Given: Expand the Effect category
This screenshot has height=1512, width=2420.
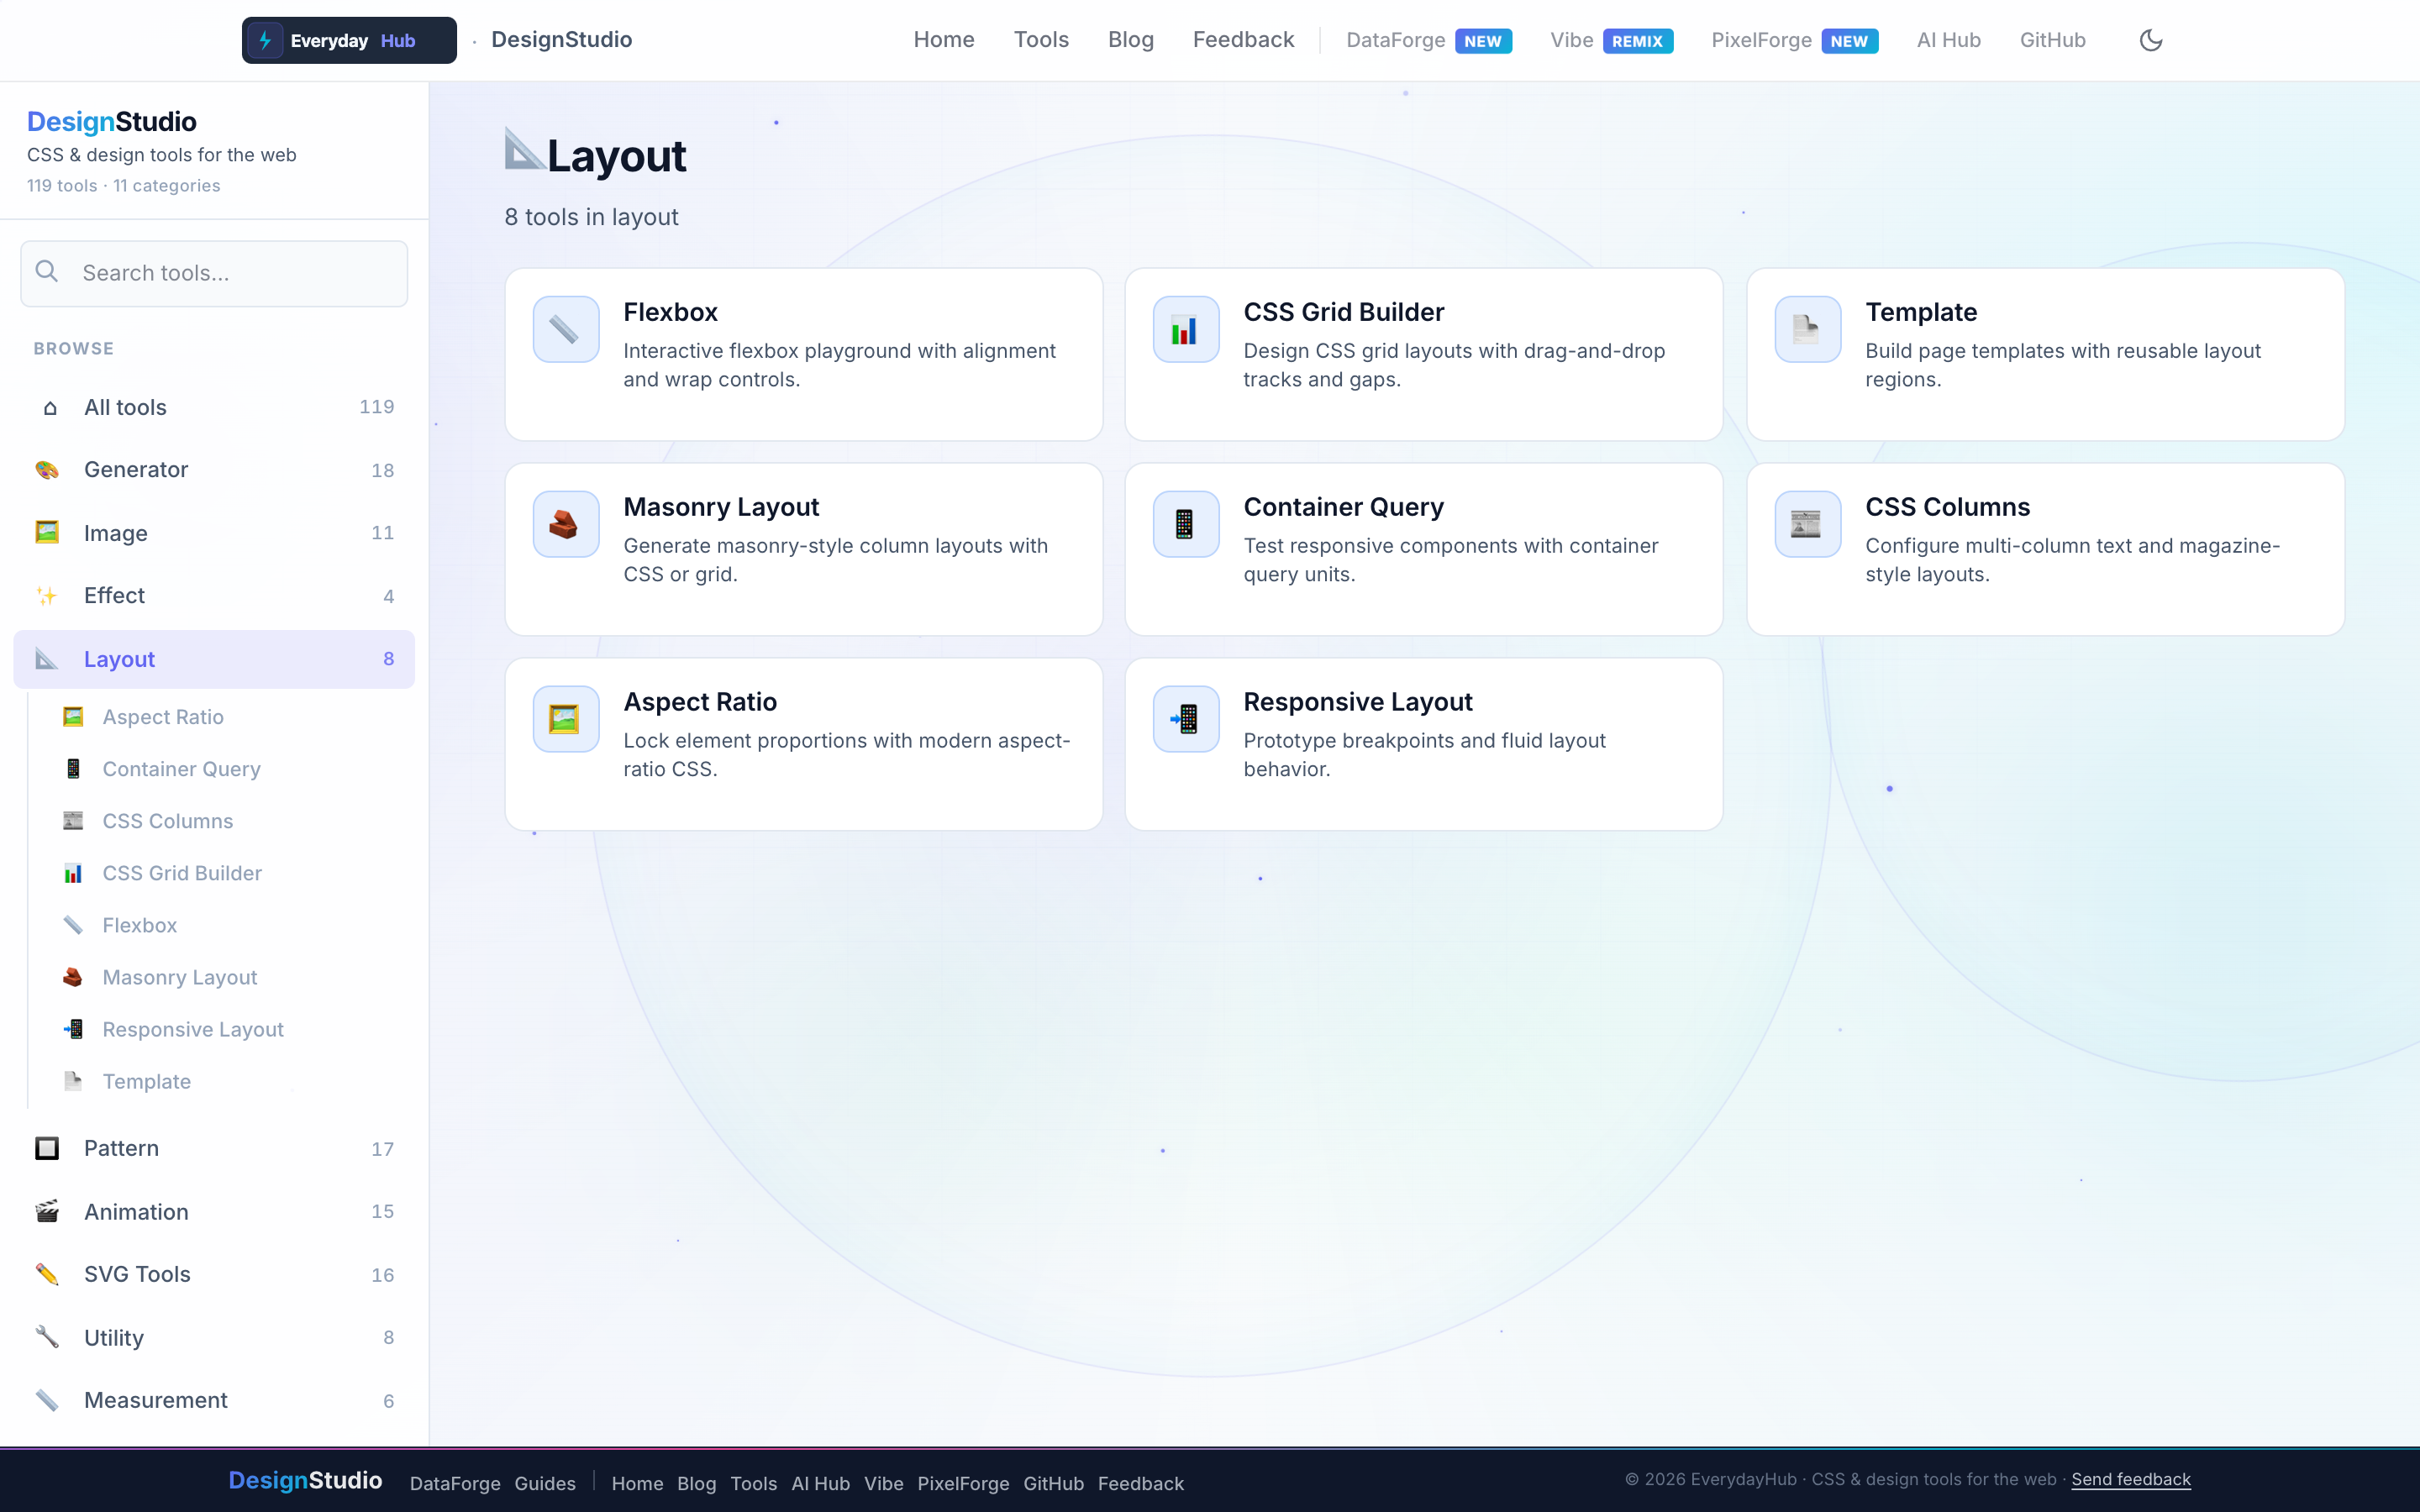Looking at the screenshot, I should click(x=214, y=596).
